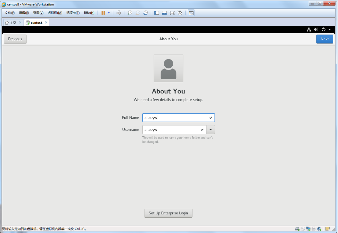Enter full screen mode via toolbar icon
Image resolution: width=338 pixels, height=233 pixels.
coord(172,13)
